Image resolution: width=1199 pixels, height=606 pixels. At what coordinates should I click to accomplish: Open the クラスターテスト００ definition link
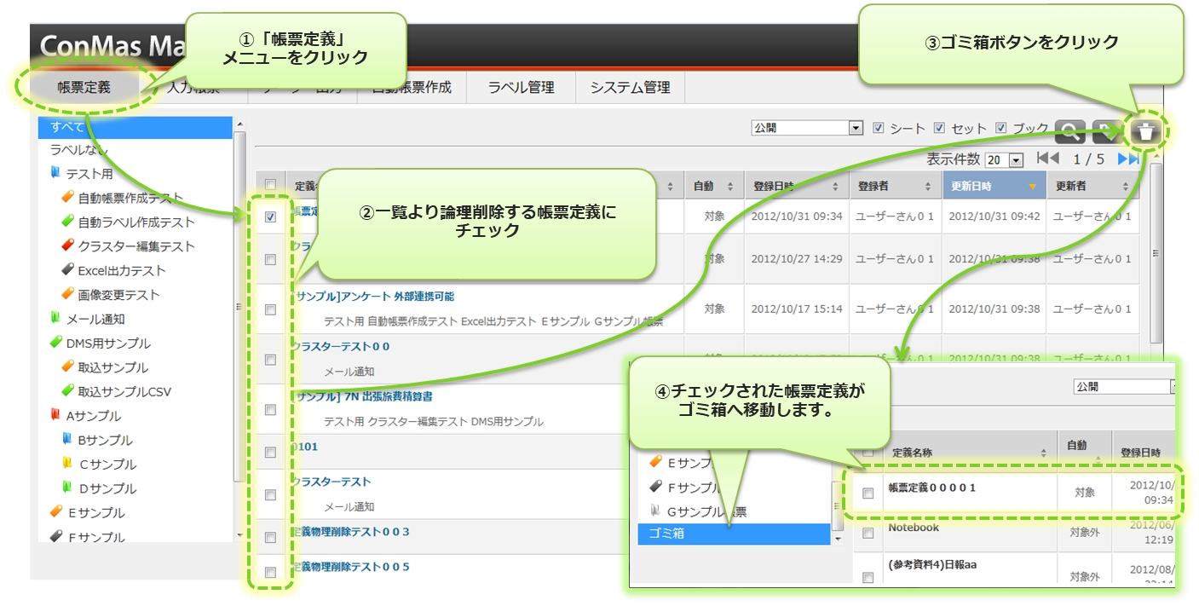pyautogui.click(x=340, y=346)
